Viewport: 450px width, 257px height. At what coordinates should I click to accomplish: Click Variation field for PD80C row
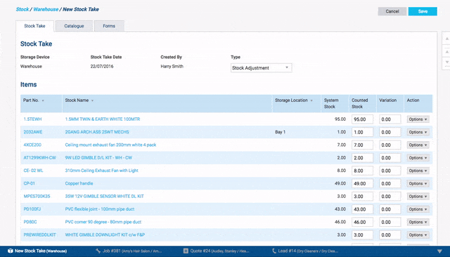390,223
